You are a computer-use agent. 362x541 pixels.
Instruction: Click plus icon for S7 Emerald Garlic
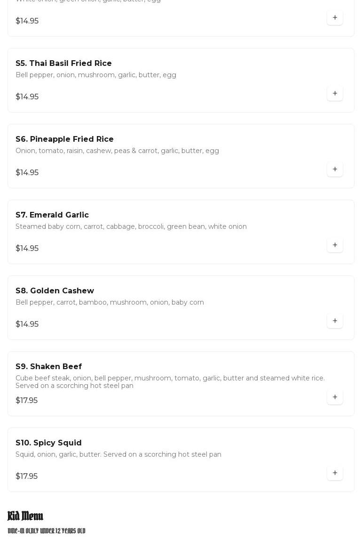(335, 245)
